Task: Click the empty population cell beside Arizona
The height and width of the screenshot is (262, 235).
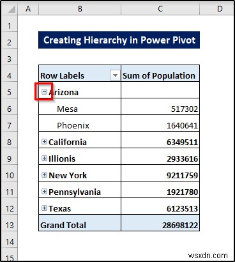Action: pos(160,90)
